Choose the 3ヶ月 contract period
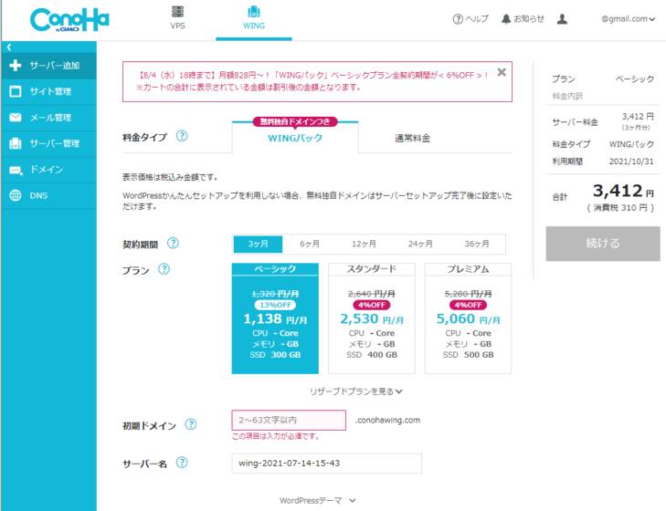 click(259, 244)
